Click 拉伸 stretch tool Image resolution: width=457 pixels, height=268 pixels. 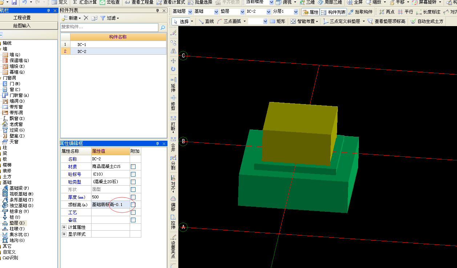tap(173, 222)
